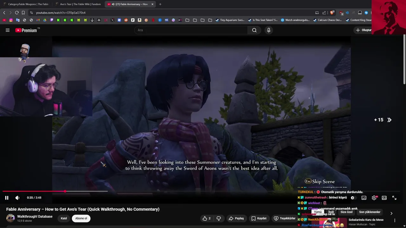The height and width of the screenshot is (228, 406).
Task: Click the page vertical scrollbar
Action: tap(404, 60)
